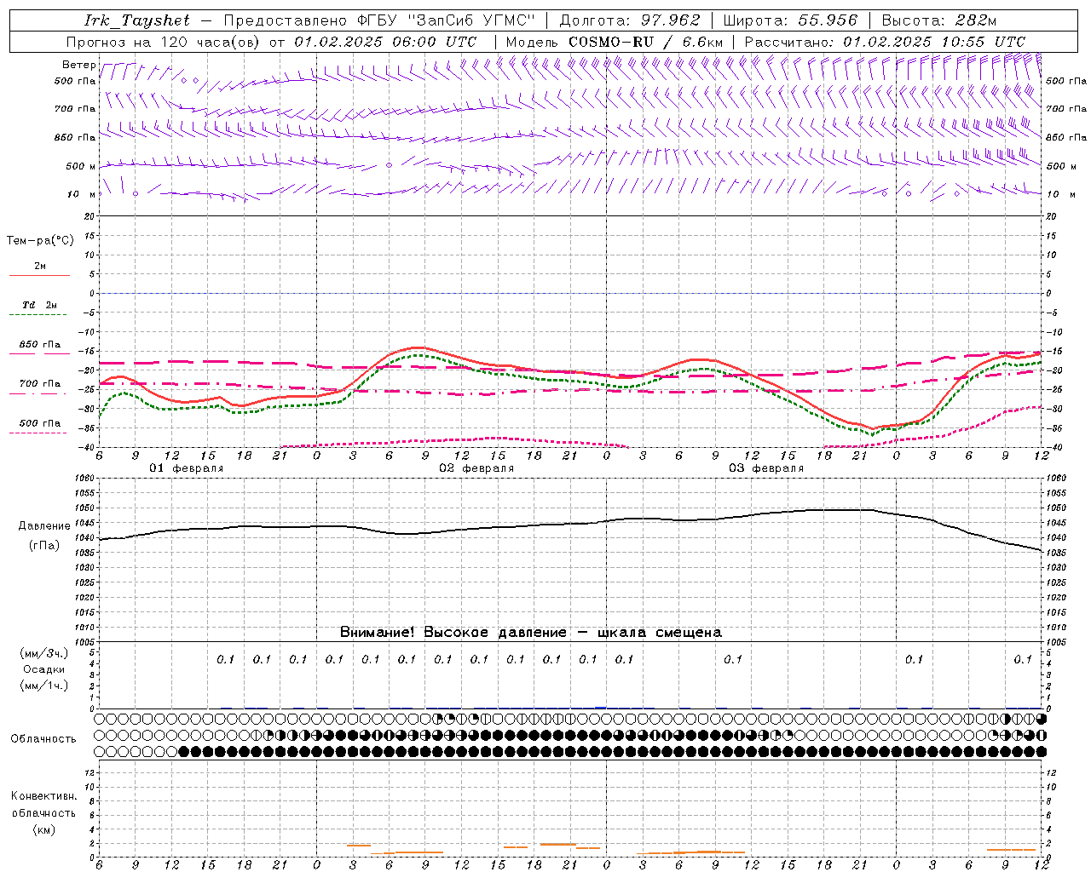Select the Модель COSMO-RU / 6.6км label

coord(614,42)
